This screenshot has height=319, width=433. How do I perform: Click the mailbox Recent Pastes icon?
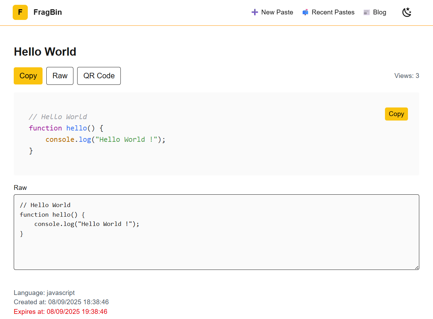pos(305,12)
